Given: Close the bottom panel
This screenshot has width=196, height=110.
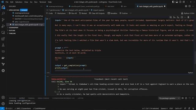Looking at the screenshot, I should coord(193,98).
